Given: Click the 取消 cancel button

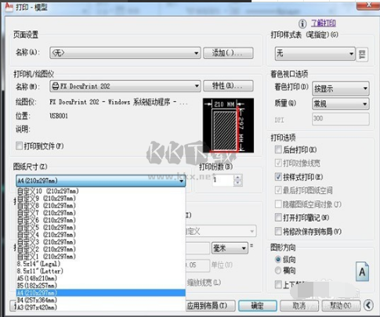Looking at the screenshot, I should click(299, 305).
